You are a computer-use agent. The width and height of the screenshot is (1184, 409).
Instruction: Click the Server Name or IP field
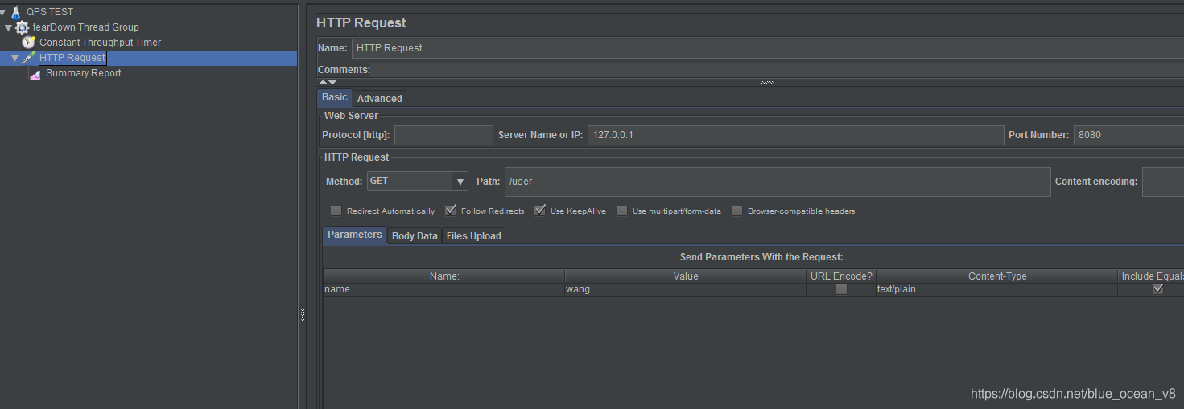pos(796,135)
